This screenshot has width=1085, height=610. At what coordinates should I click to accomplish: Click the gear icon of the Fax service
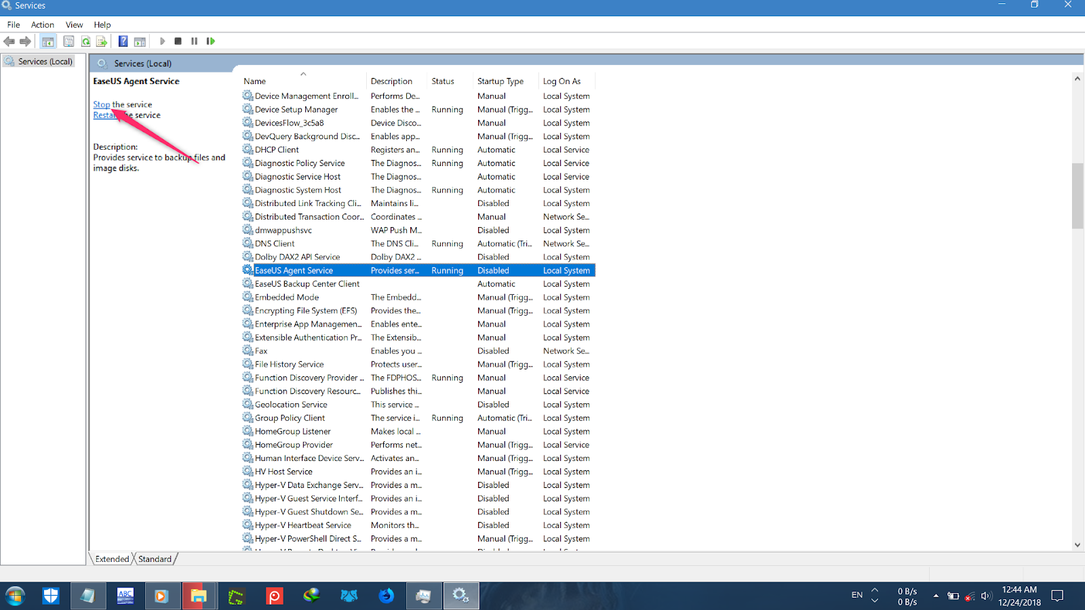pyautogui.click(x=248, y=350)
